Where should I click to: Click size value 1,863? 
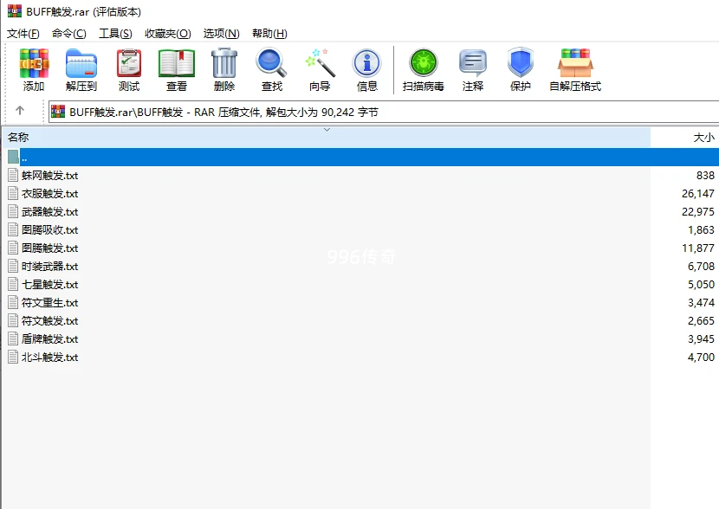click(x=701, y=229)
